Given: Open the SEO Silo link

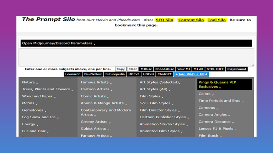Looking at the screenshot, I should [164, 20].
